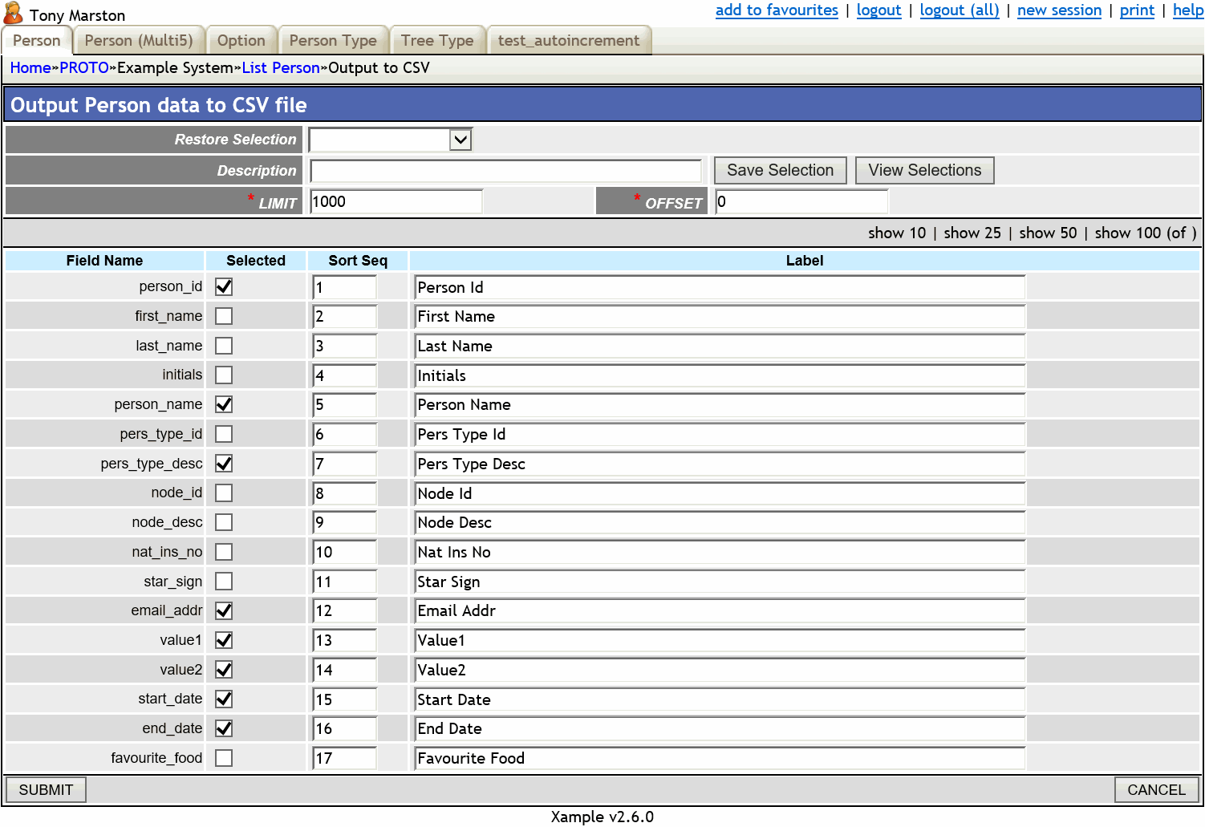Switch to the Person Type tab
The image size is (1205, 827).
pos(333,39)
